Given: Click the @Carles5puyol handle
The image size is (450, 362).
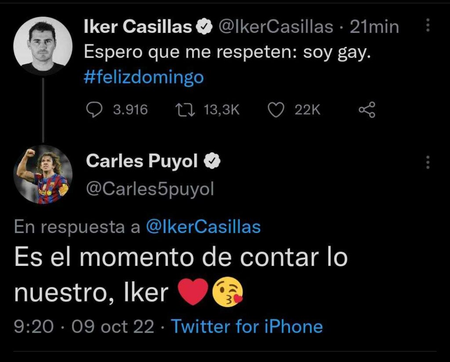Looking at the screenshot, I should [x=150, y=189].
